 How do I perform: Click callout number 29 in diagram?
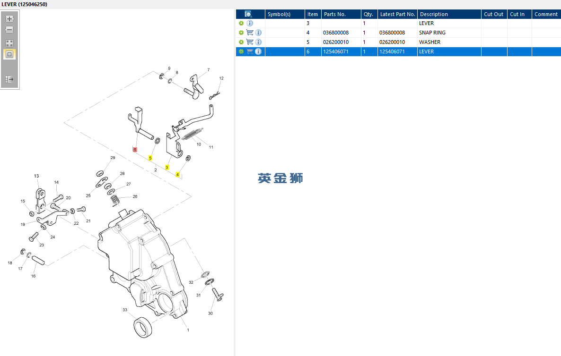[x=113, y=158]
